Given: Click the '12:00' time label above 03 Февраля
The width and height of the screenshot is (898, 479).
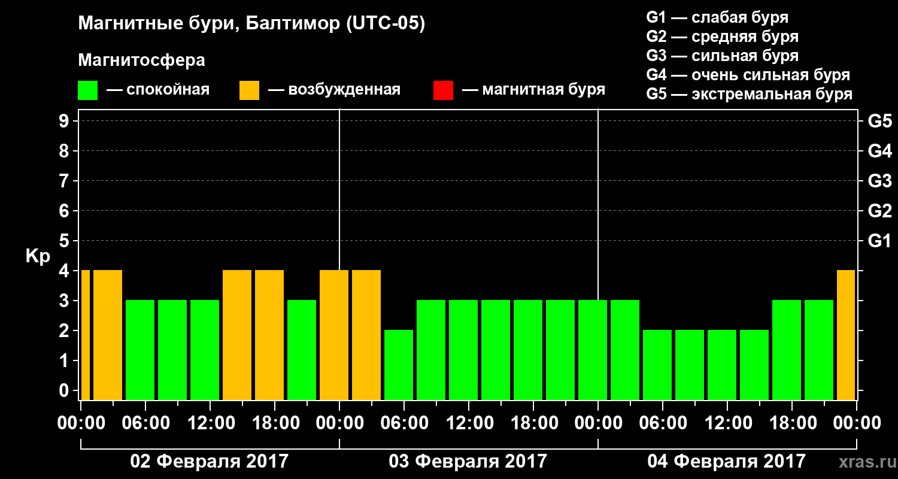Looking at the screenshot, I should click(469, 423).
